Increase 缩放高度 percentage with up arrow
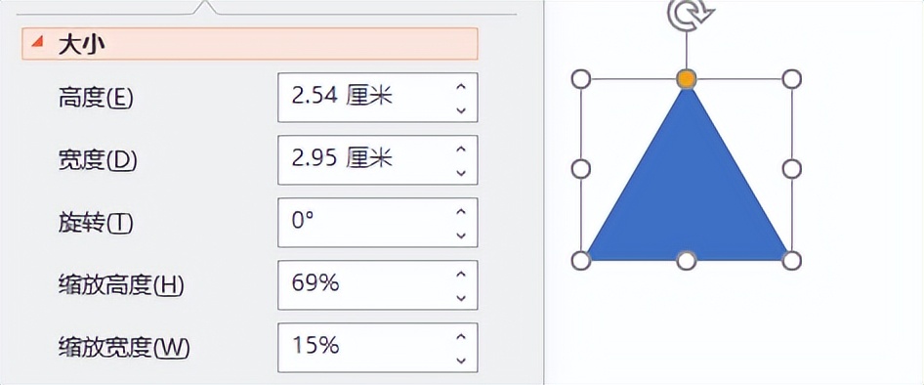 tap(461, 275)
